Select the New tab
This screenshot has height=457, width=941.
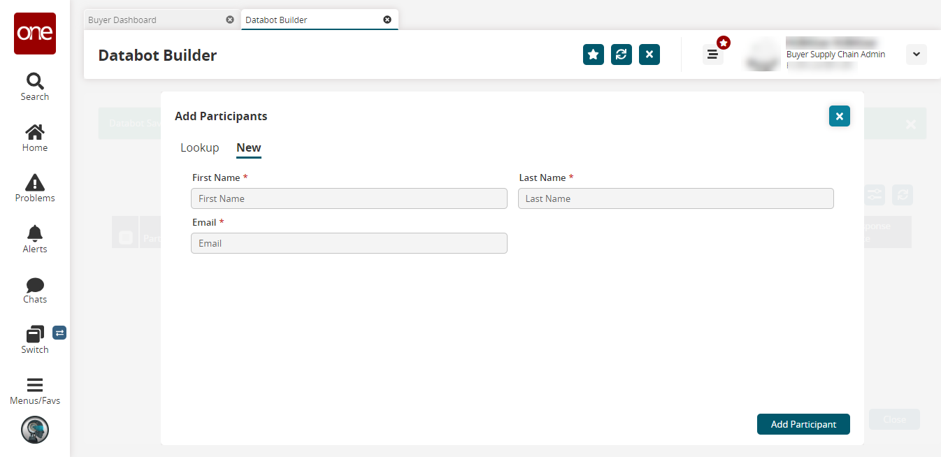(249, 147)
